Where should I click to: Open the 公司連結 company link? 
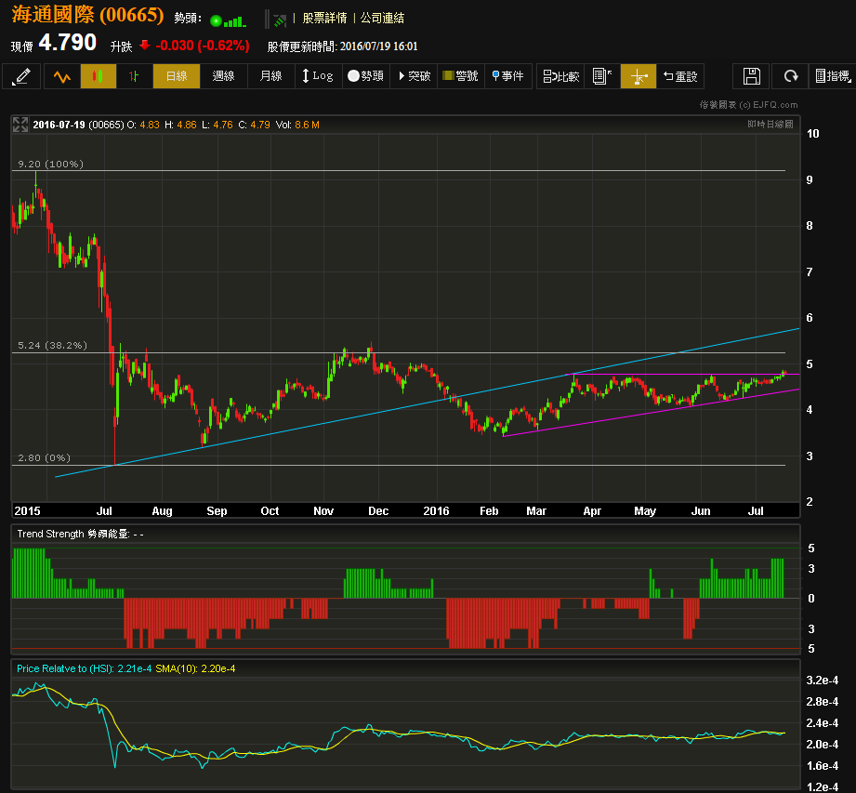(382, 18)
